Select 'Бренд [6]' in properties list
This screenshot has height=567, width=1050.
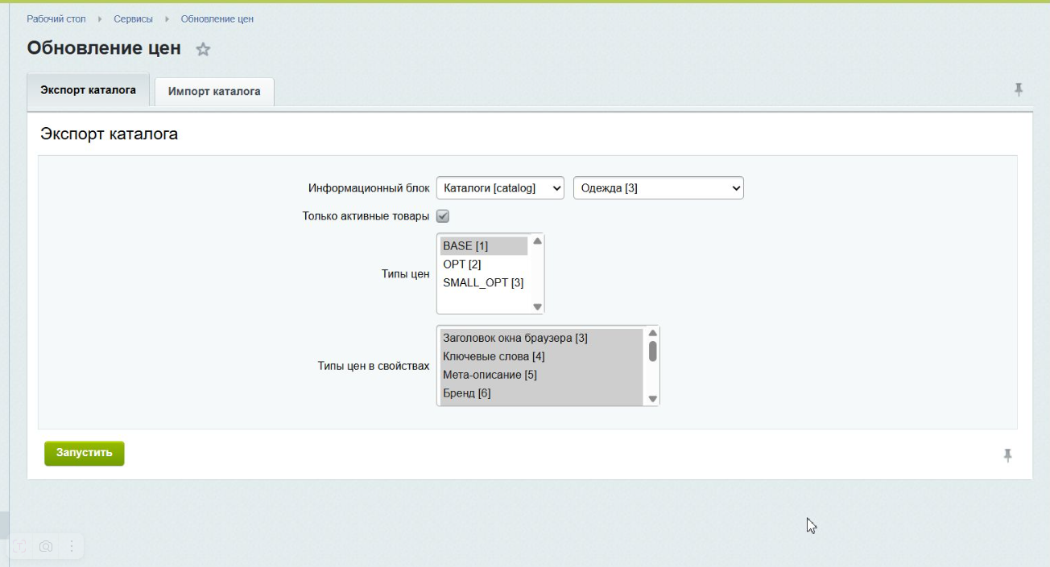pyautogui.click(x=467, y=393)
